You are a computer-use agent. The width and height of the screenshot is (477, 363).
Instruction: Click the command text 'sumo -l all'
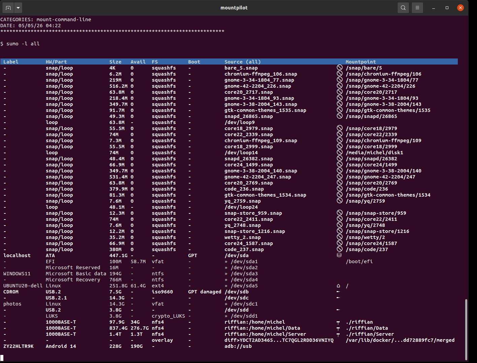[23, 44]
